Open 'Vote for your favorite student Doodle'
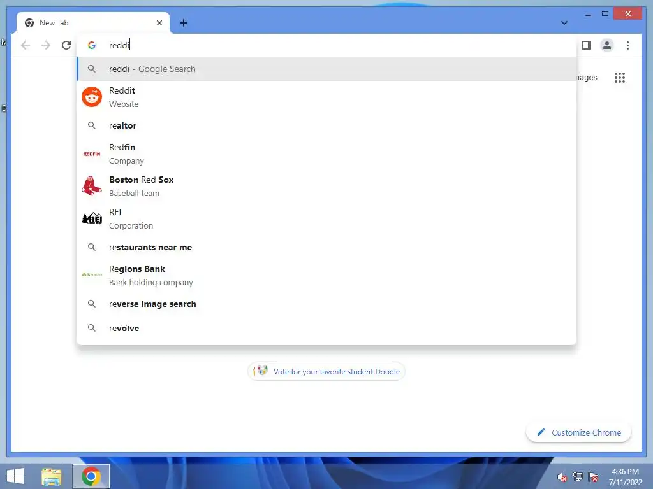 [x=326, y=371]
